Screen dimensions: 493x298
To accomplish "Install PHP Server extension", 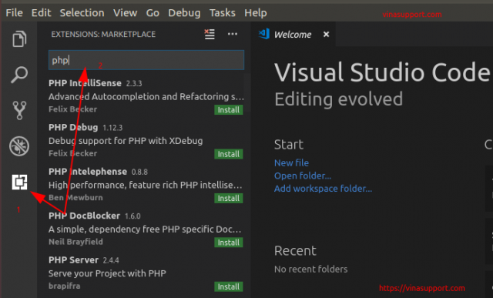I will click(x=229, y=286).
